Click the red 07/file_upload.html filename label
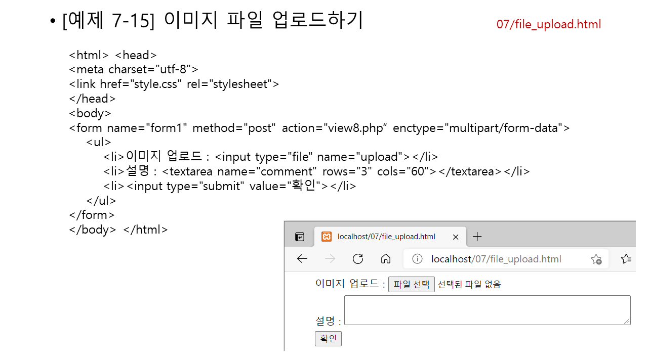Screen dimensions: 648x364 [x=548, y=24]
